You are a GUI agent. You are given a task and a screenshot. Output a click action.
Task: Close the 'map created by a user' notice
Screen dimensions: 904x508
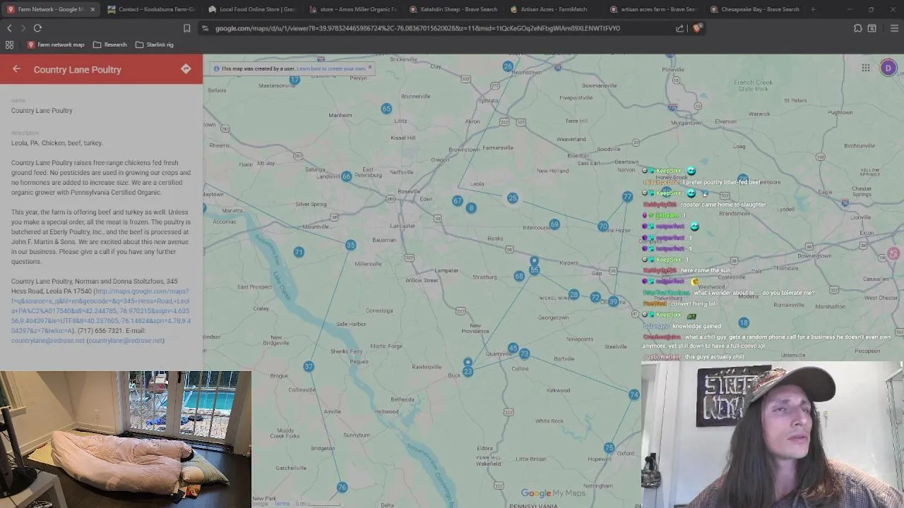[369, 68]
